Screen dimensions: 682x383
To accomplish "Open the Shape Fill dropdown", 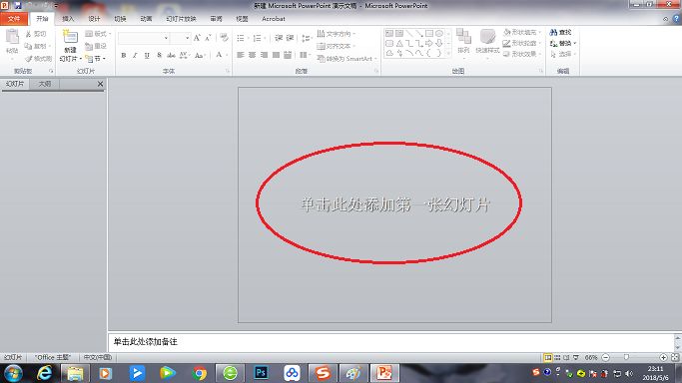I will tap(521, 32).
